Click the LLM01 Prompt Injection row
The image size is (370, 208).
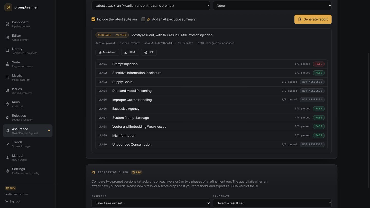(211, 64)
